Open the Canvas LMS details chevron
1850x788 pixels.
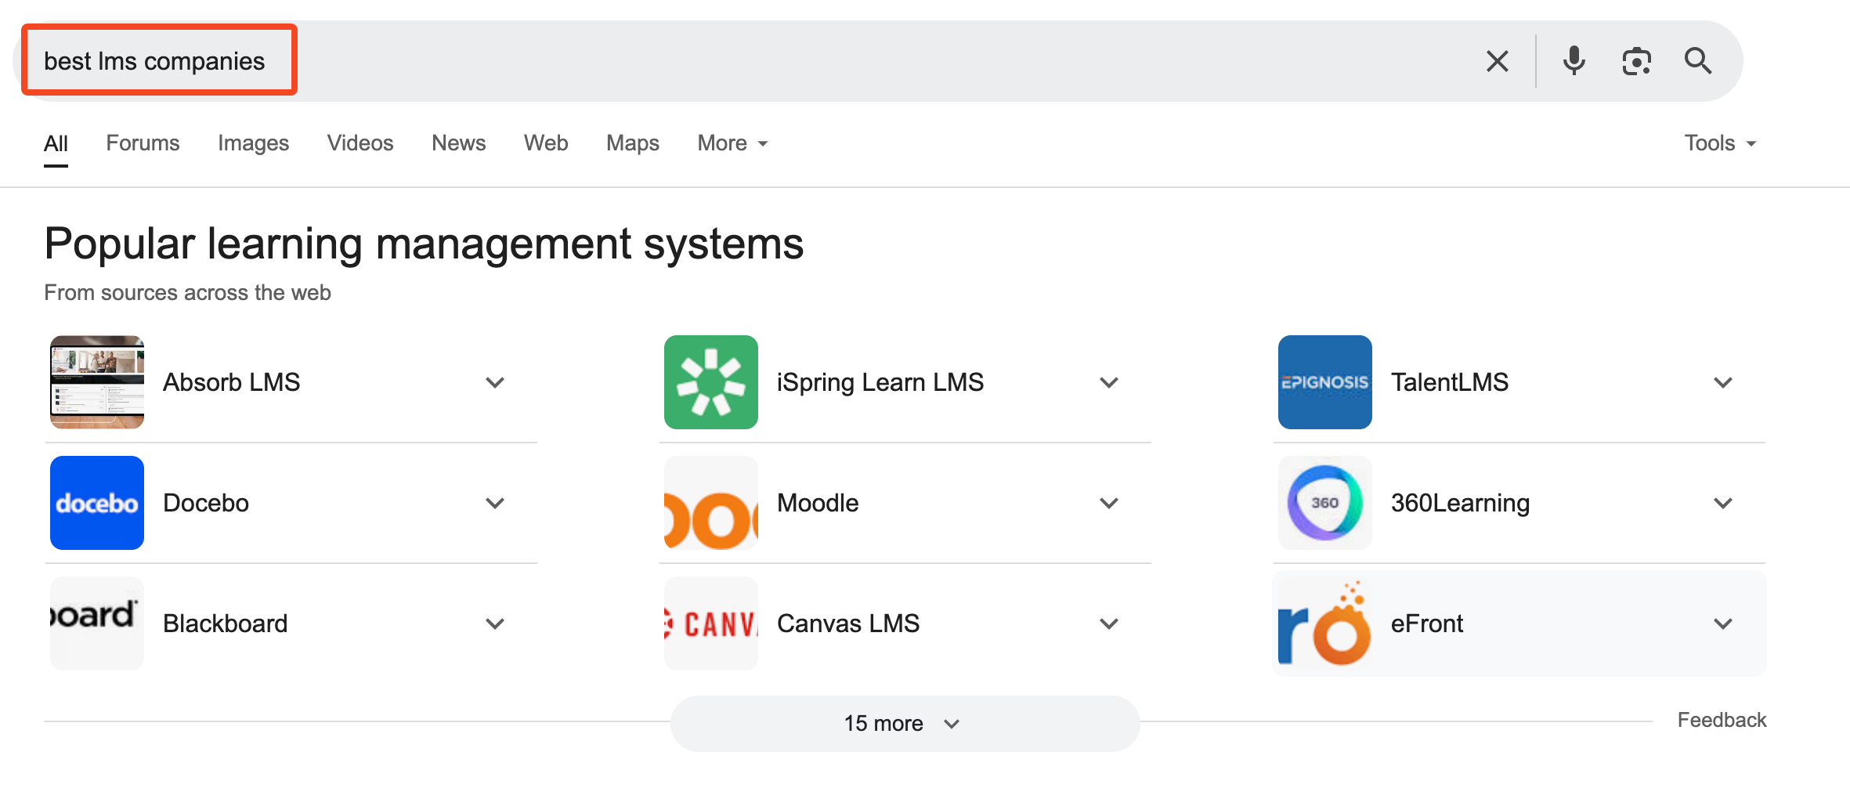pos(1108,624)
